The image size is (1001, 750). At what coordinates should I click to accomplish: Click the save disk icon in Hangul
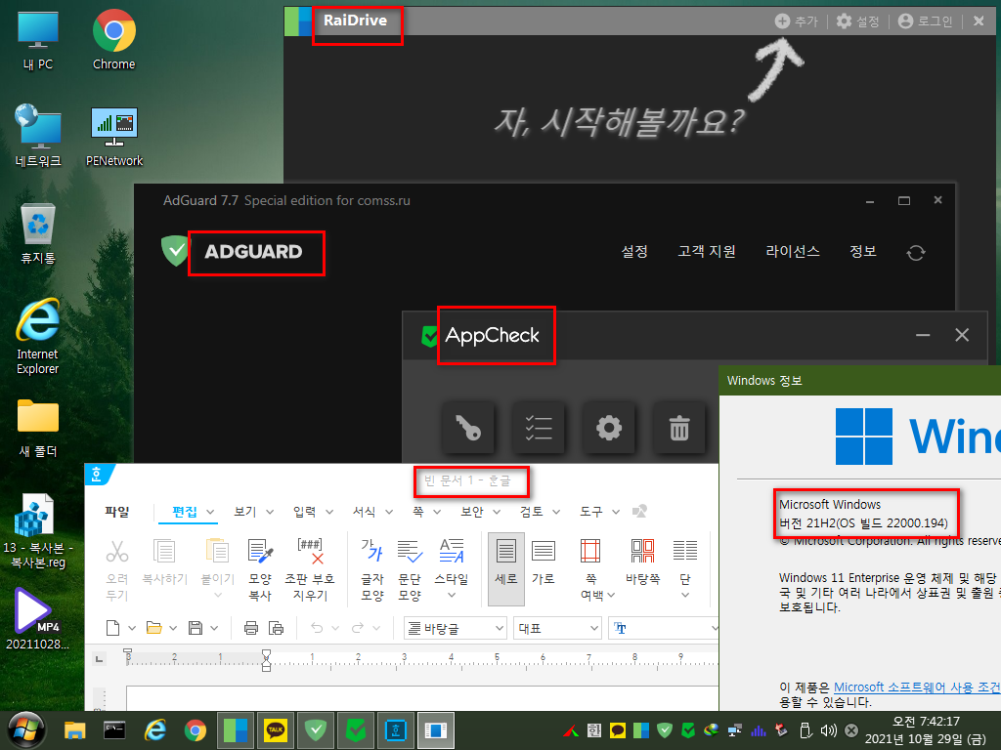click(x=196, y=628)
